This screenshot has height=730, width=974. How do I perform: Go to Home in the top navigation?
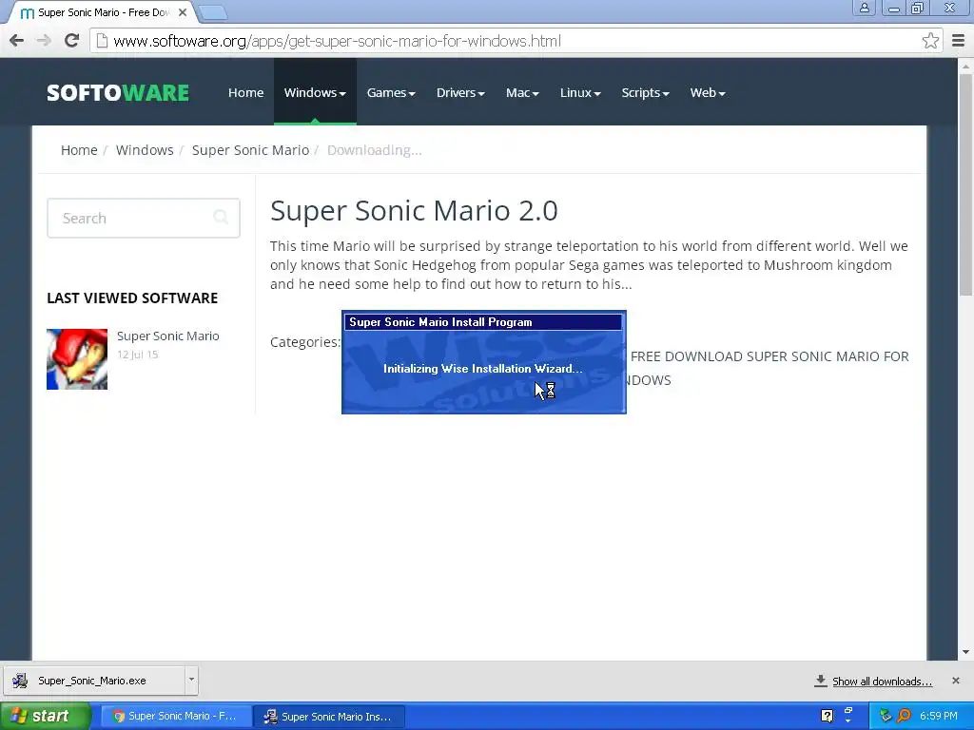tap(246, 92)
